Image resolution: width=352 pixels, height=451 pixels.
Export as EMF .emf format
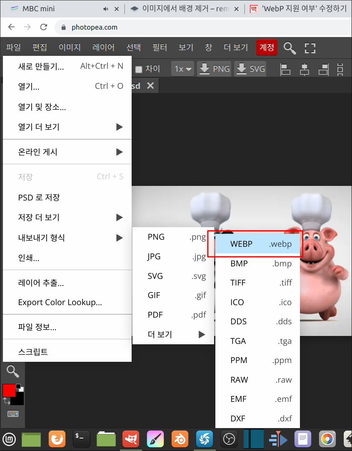257,399
